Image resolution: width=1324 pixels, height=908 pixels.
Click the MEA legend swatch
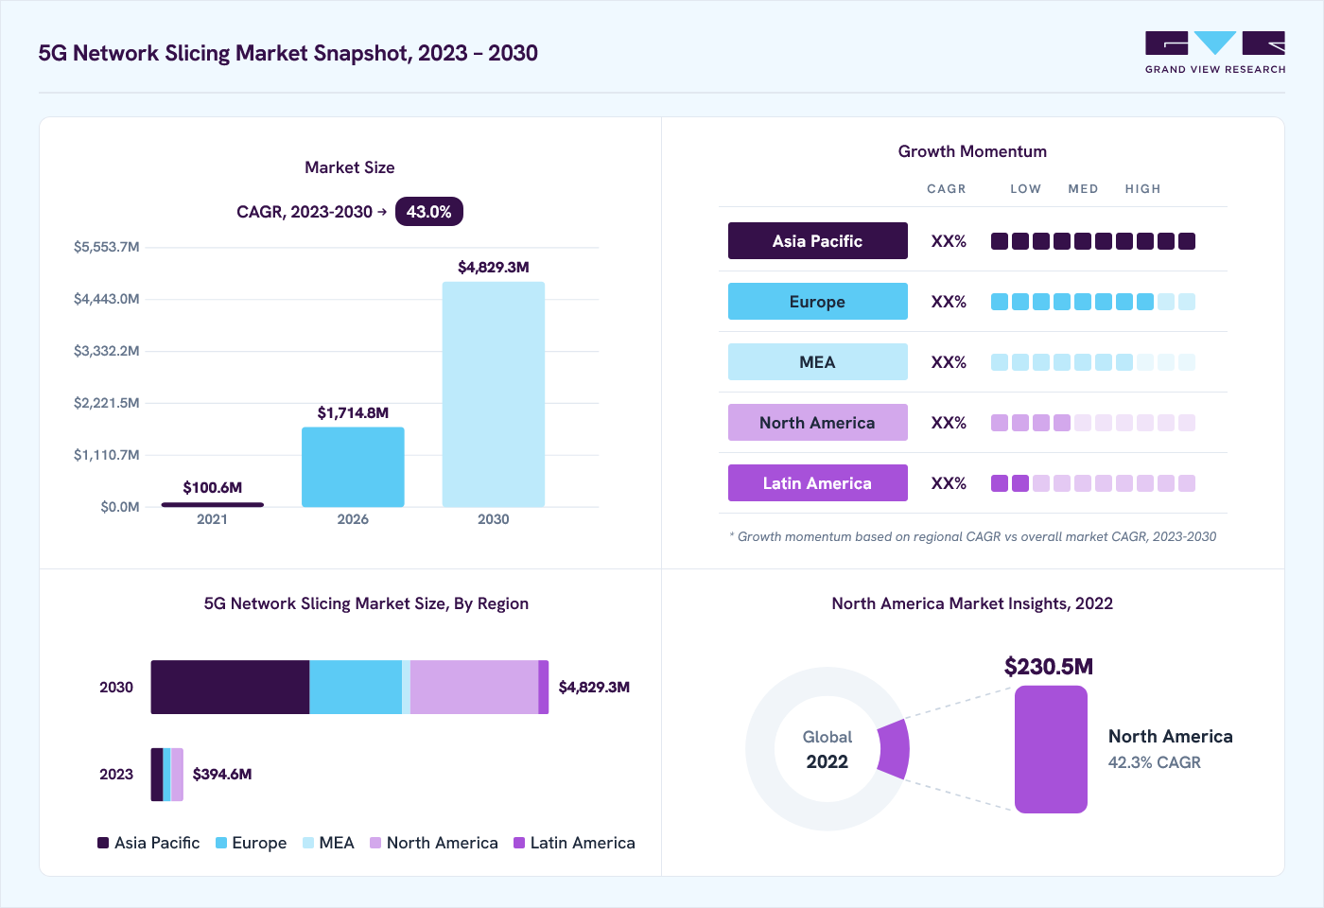coord(308,843)
